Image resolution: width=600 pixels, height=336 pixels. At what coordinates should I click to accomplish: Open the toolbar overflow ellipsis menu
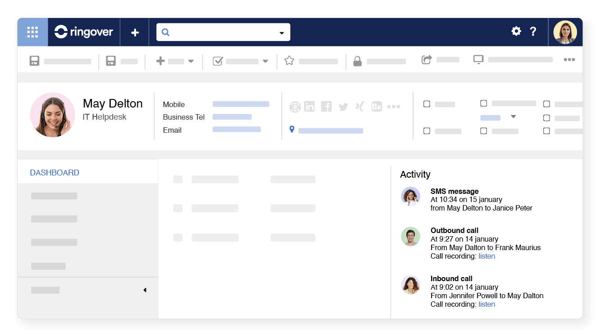point(569,59)
